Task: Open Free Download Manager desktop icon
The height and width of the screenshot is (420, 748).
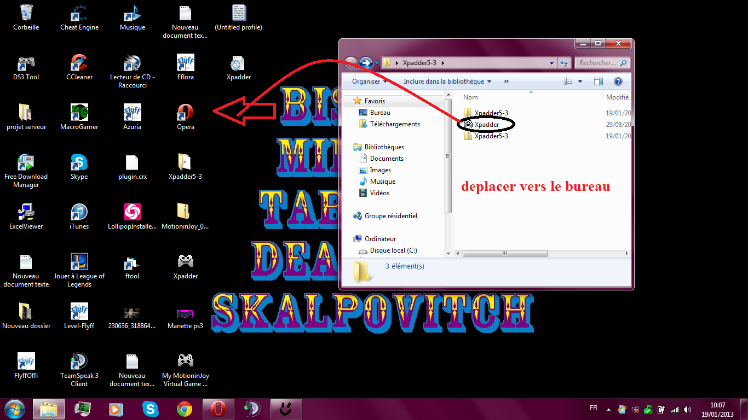Action: click(26, 171)
